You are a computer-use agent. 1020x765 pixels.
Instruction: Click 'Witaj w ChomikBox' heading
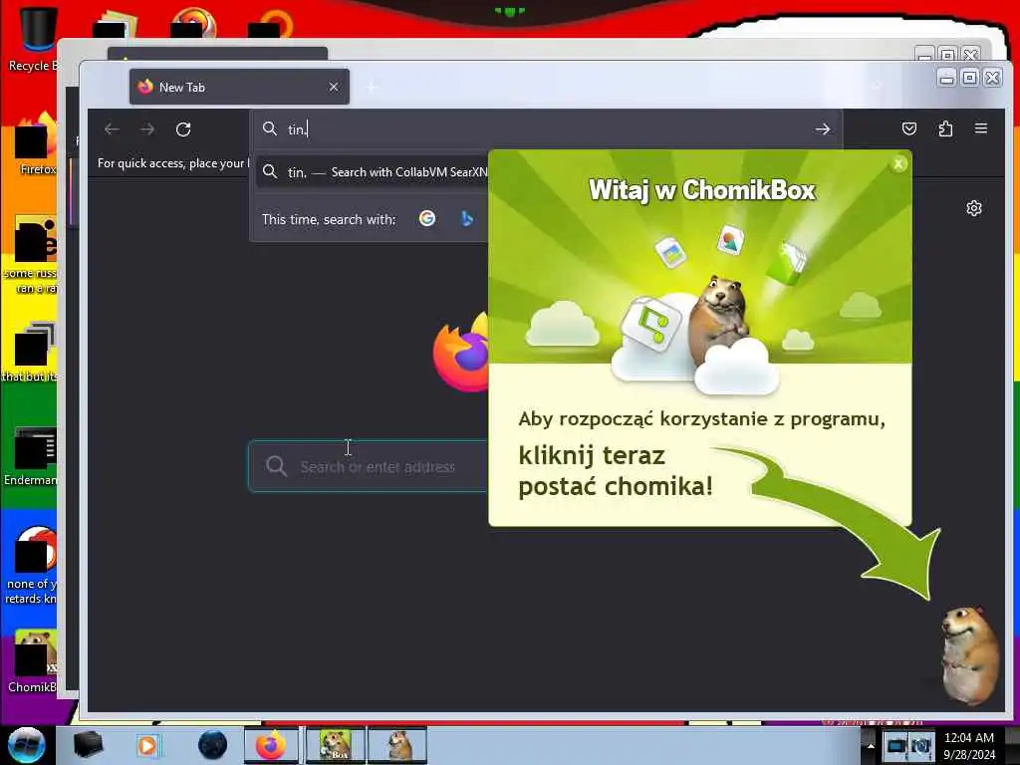pos(702,190)
